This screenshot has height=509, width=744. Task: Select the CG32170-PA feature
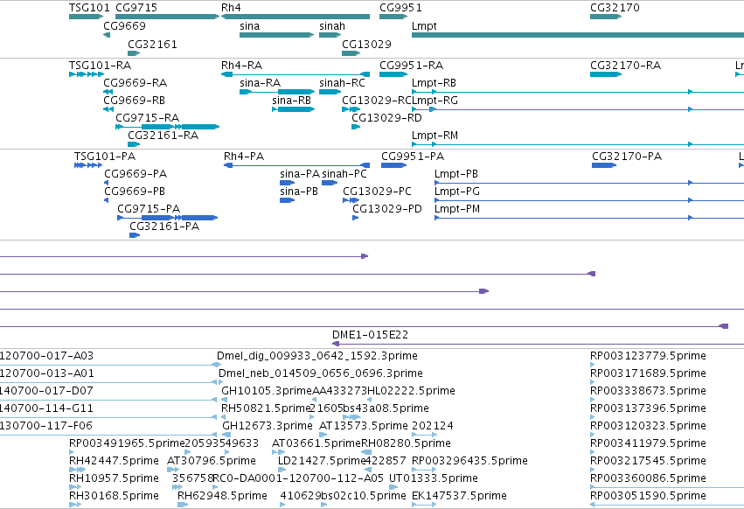coord(604,165)
